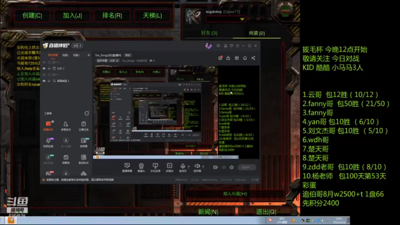The image size is (400, 225).
Task: Expand the microphone volume arrow
Action: click(x=189, y=166)
